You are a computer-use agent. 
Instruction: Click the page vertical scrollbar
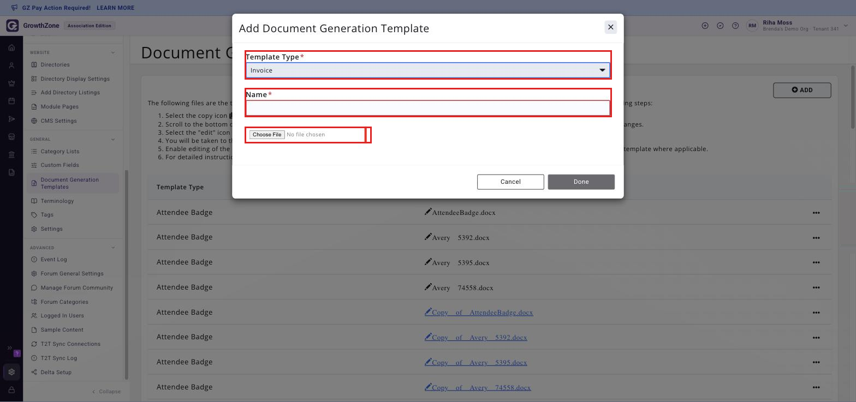853,97
